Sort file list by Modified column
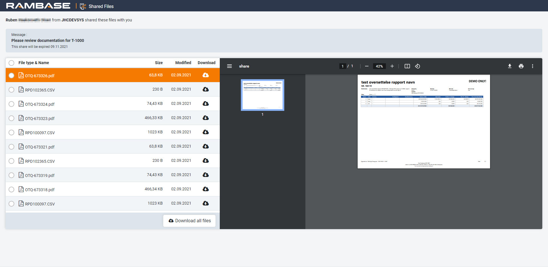The image size is (548, 267). pos(183,63)
